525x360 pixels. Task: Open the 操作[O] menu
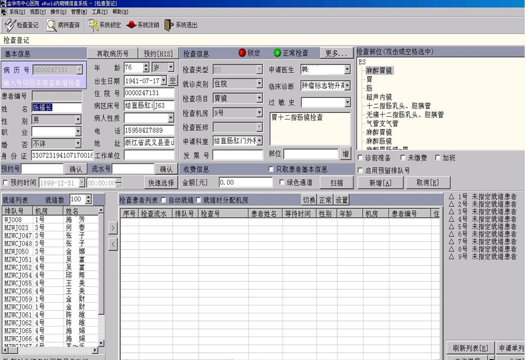(x=58, y=12)
